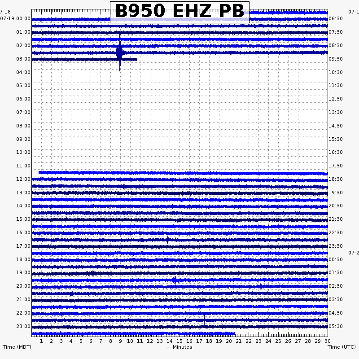
Task: Select the 20:00 MDT row label
Action: [23, 286]
